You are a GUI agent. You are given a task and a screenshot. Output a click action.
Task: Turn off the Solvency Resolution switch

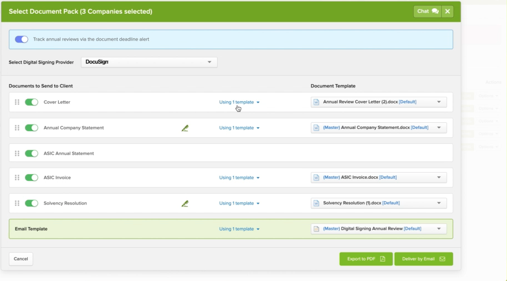[x=32, y=203]
